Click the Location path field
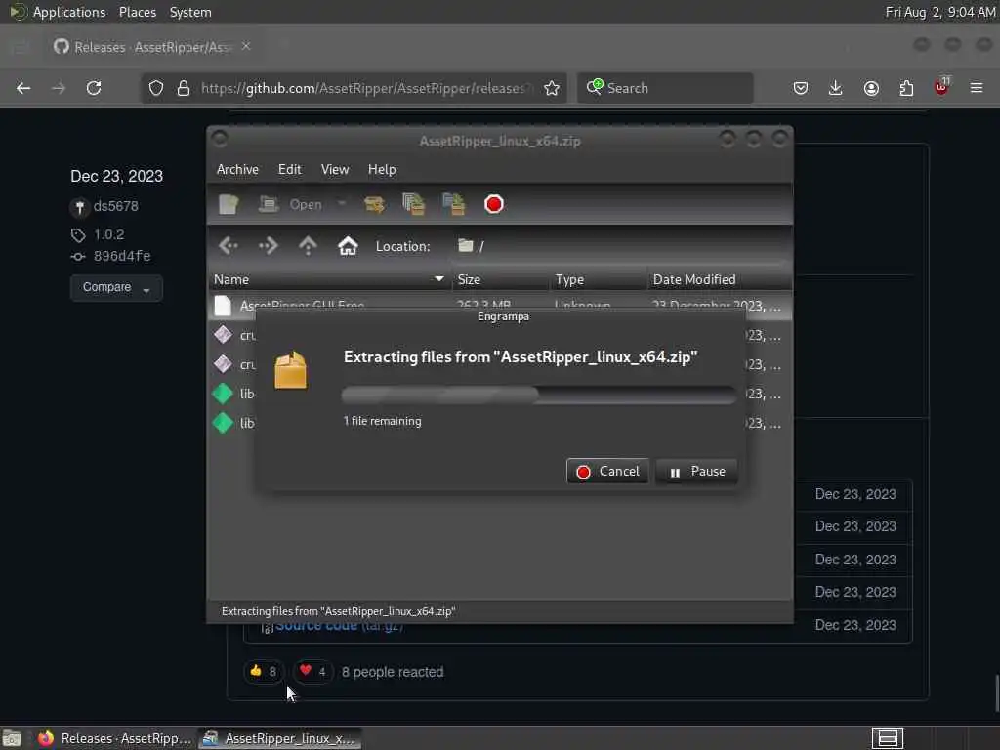Screen dimensions: 1000x750 click(618, 246)
